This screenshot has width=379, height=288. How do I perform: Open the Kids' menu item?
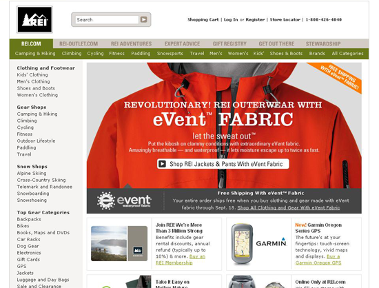[259, 53]
